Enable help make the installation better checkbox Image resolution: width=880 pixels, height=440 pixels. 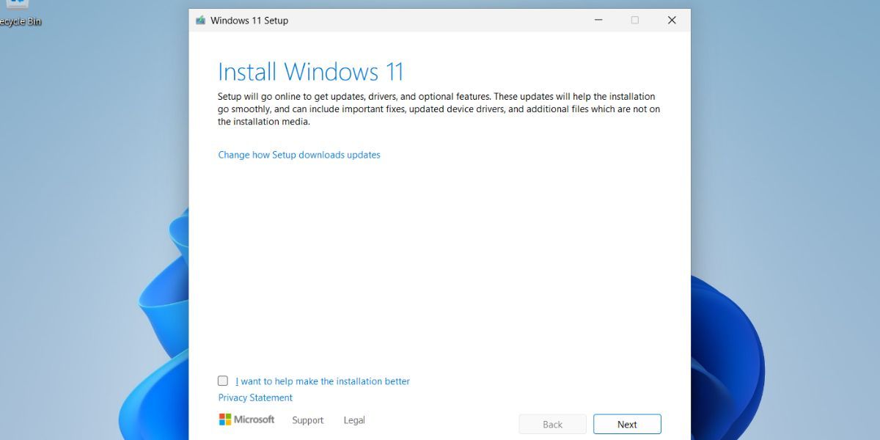coord(223,381)
